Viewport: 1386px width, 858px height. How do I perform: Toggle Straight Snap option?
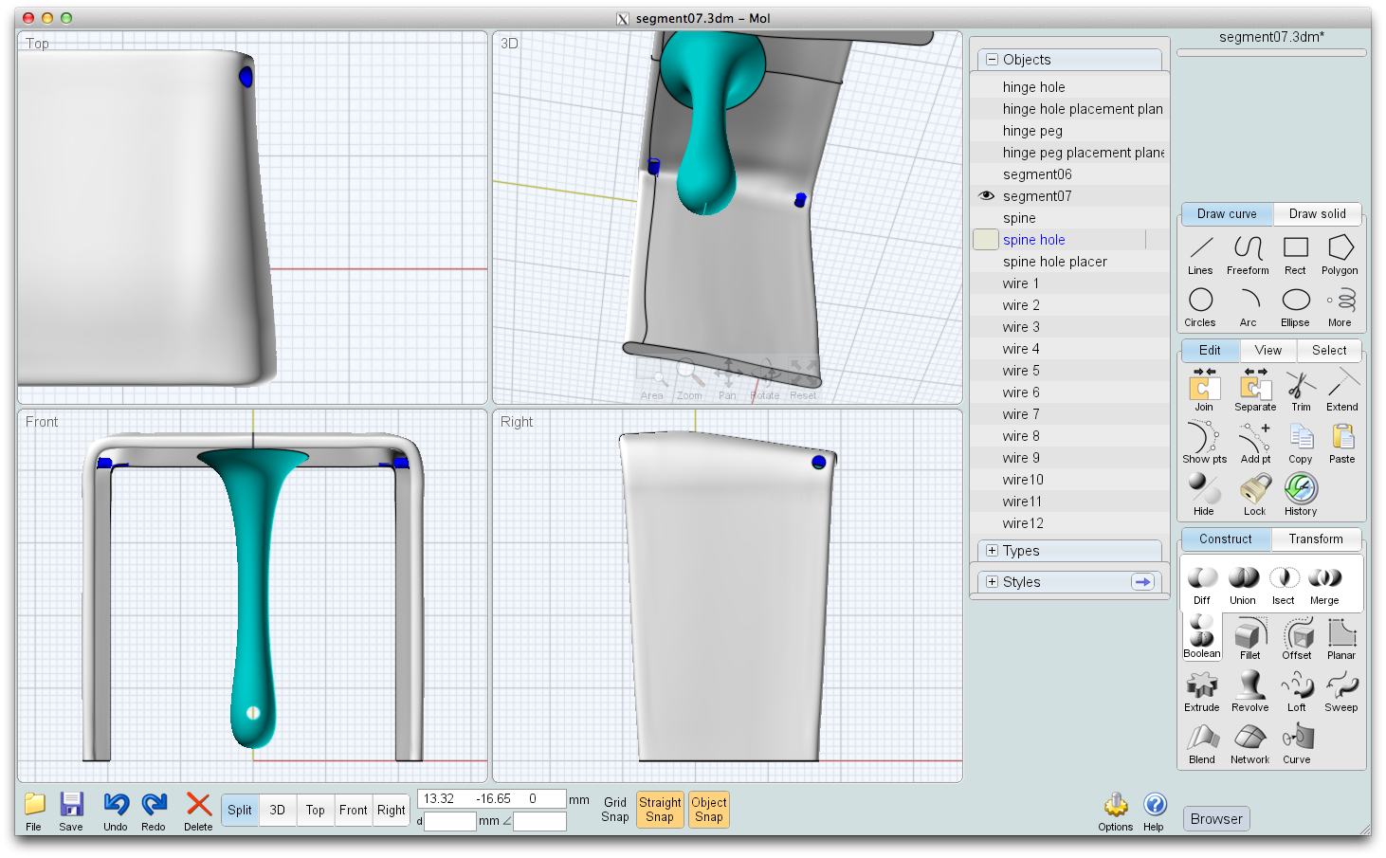pyautogui.click(x=660, y=810)
